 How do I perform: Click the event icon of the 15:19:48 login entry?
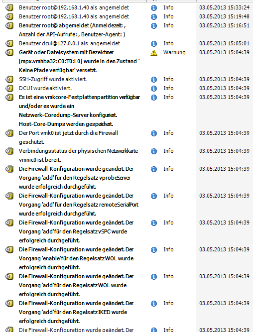(x=9, y=16)
